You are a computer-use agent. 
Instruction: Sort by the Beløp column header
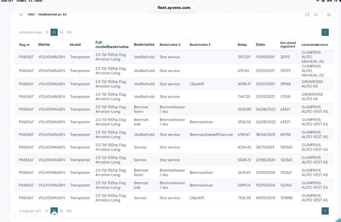pos(242,44)
